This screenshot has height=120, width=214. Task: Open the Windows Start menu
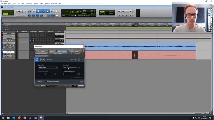[x=3, y=118]
